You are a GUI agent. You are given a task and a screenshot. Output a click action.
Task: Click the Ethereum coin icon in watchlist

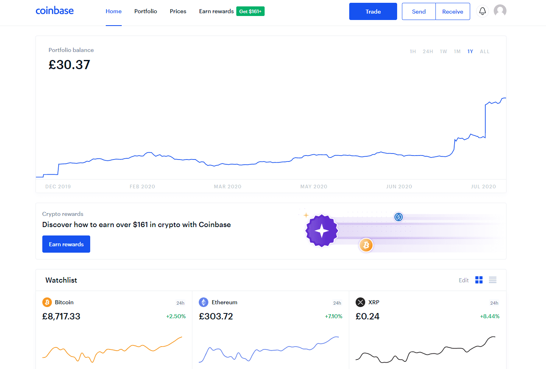click(204, 302)
